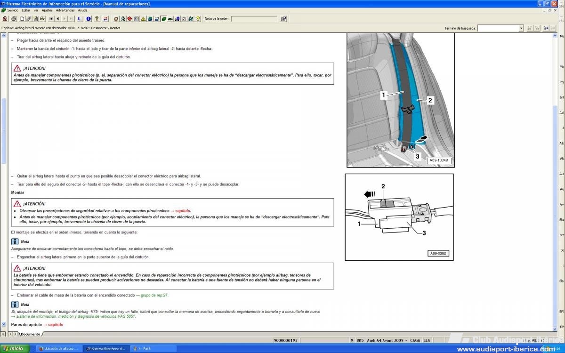Image resolution: width=565 pixels, height=353 pixels.
Task: Click the yellow key toolbar icon
Action: 97,19
